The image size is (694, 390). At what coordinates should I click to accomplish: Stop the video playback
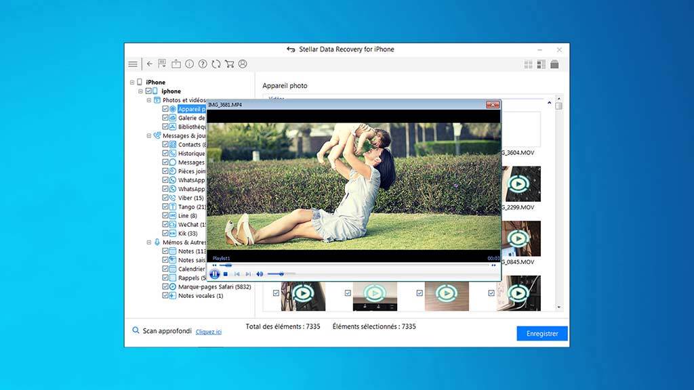[226, 274]
